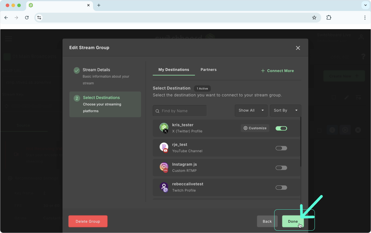Screen dimensions: 371x233
Task: Click the Instagram js destination icon
Action: click(x=164, y=167)
